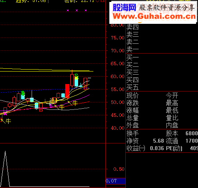Click the 流通 float shares label
Image resolution: width=198 pixels, height=188 pixels.
[172, 141]
